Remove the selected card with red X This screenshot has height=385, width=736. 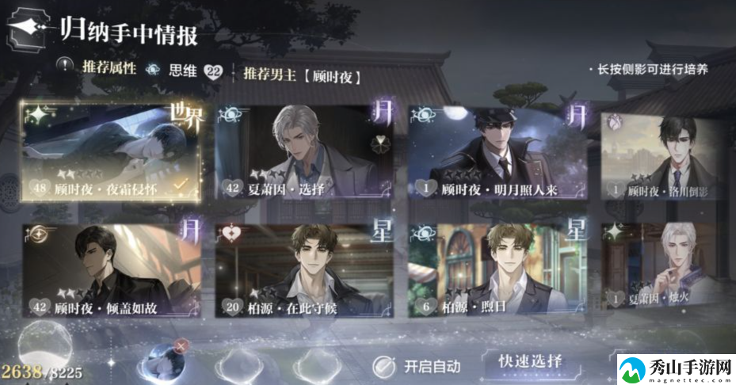pyautogui.click(x=181, y=347)
